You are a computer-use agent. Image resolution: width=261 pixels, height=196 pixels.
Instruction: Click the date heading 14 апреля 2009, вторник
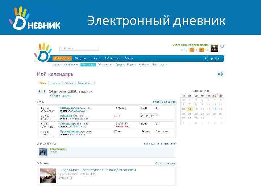pos(71,91)
